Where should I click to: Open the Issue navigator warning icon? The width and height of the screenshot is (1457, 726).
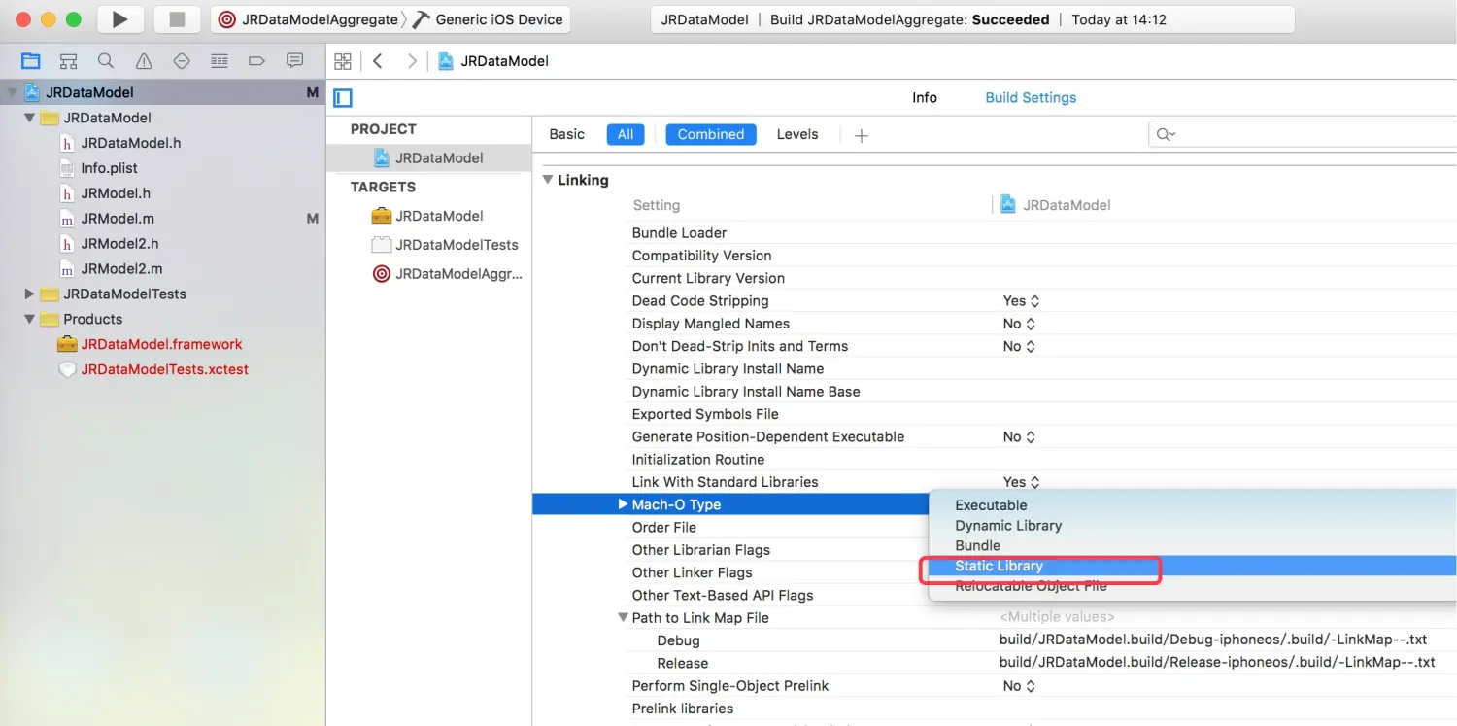(144, 60)
